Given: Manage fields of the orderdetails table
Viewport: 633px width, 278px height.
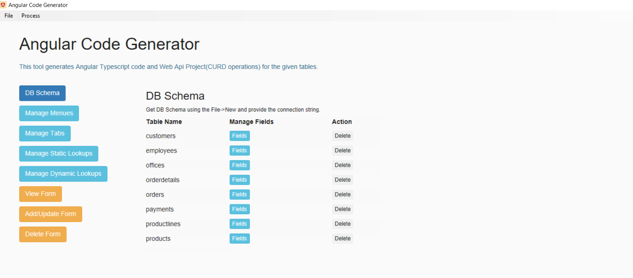Looking at the screenshot, I should coord(239,180).
